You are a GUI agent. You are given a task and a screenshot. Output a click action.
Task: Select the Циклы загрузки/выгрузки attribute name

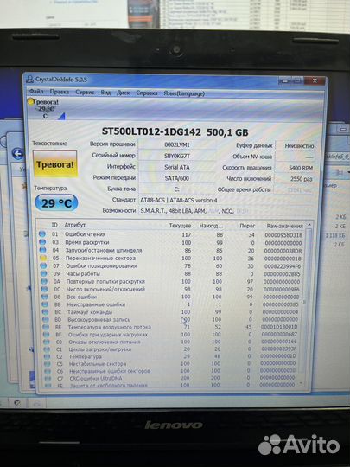point(100,349)
